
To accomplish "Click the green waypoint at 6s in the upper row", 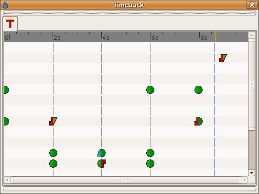I will pyautogui.click(x=151, y=90).
